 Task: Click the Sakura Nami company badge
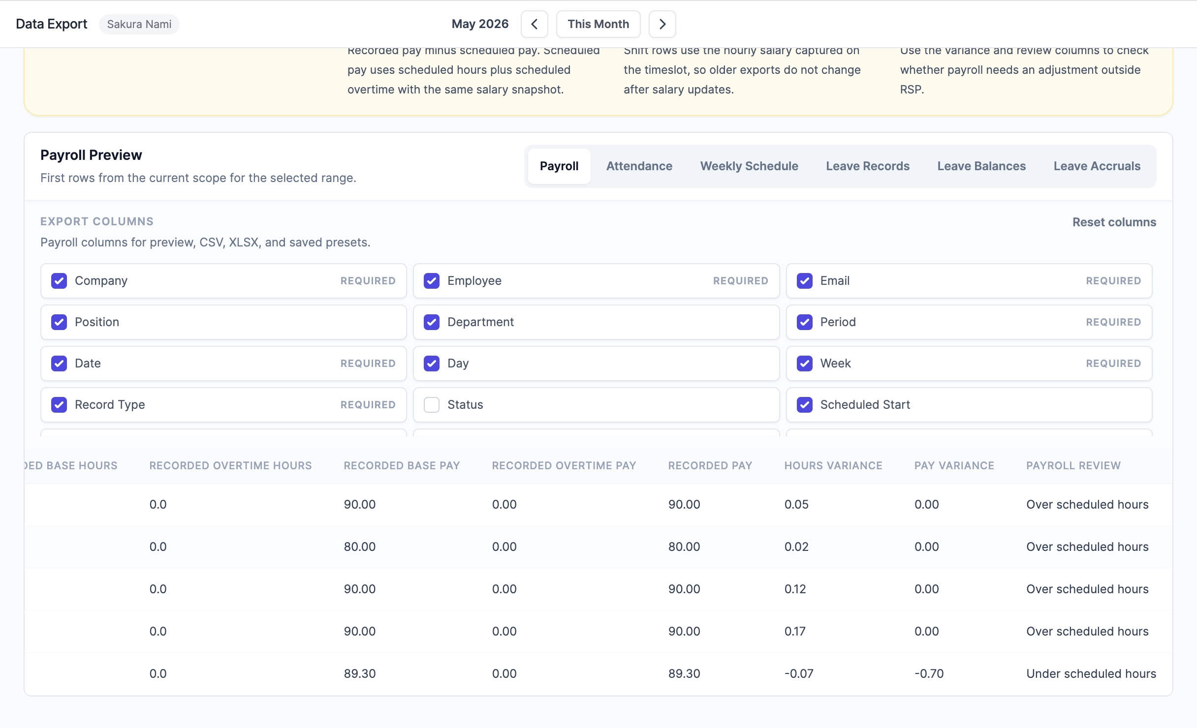click(x=139, y=24)
